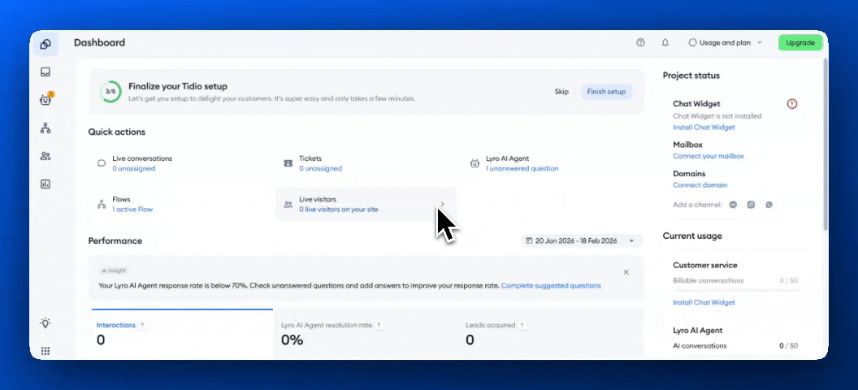858x390 pixels.
Task: Click the right panel vertical scrollbar
Action: pyautogui.click(x=825, y=145)
